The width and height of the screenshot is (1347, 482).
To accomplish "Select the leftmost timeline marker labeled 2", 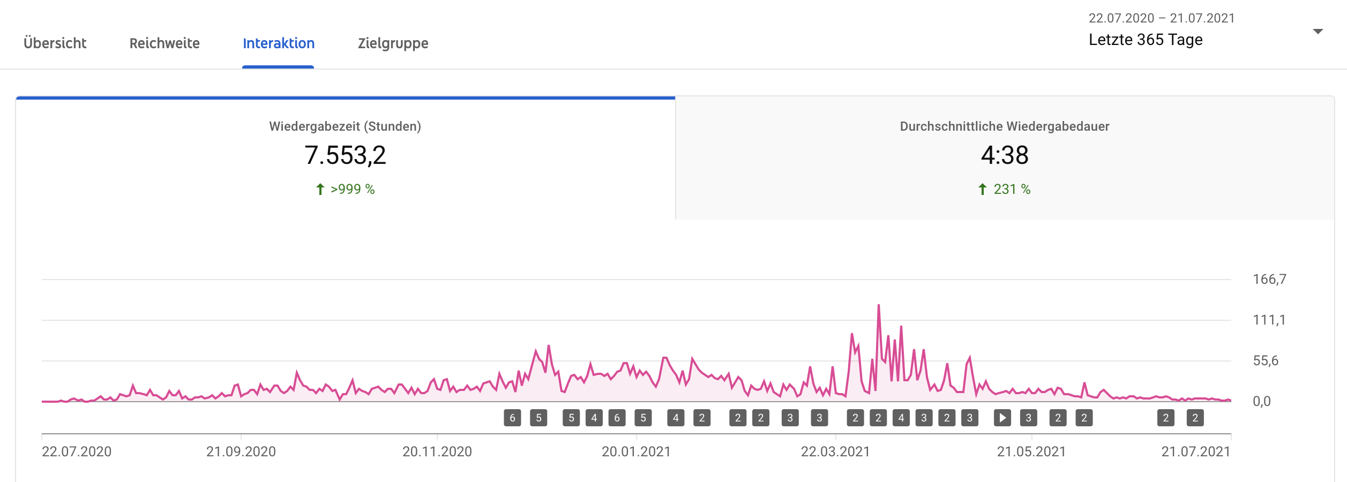I will click(702, 418).
